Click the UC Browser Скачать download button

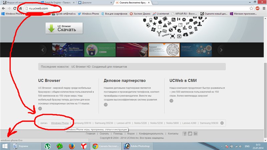64,28
